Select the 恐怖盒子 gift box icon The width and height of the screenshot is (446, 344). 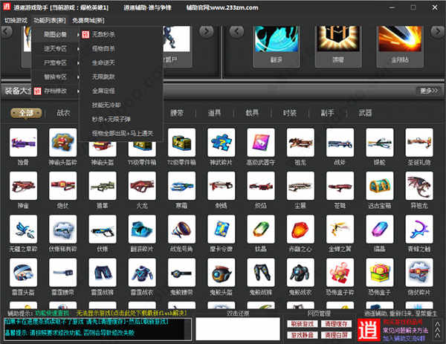tap(380, 273)
